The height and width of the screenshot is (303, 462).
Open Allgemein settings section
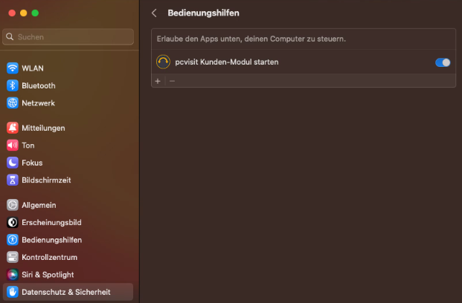coord(39,205)
